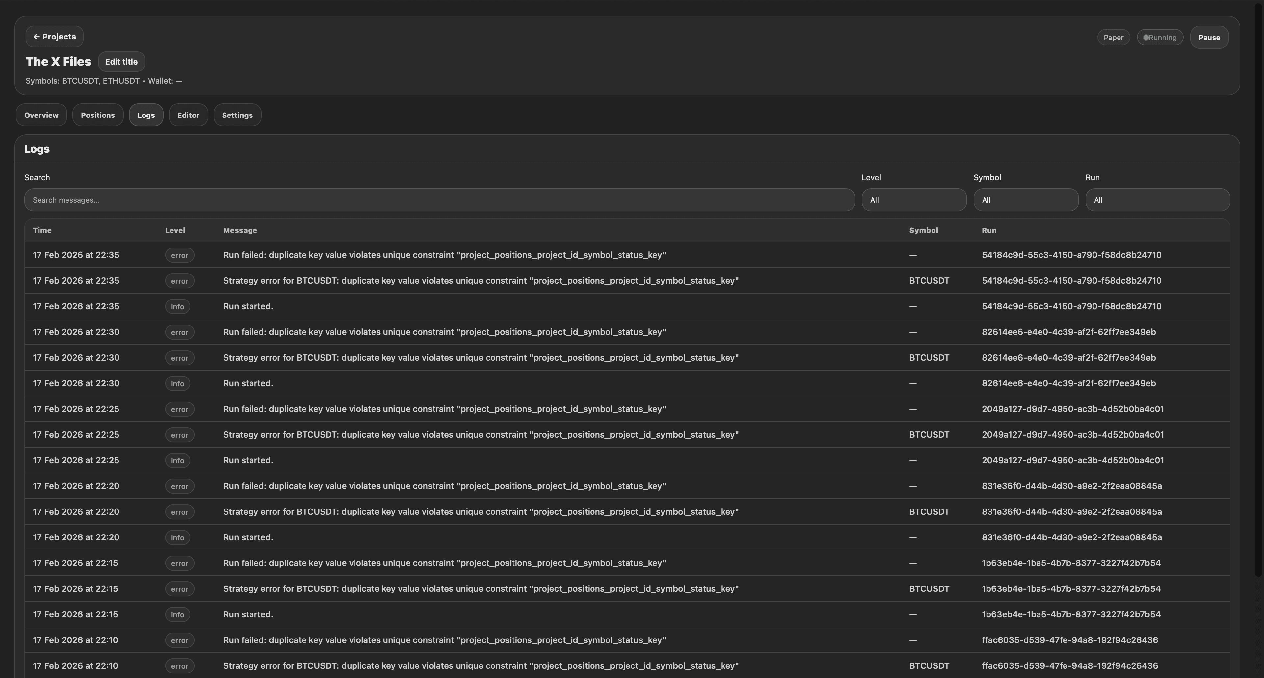
Task: Click the Time column header
Action: tap(42, 230)
